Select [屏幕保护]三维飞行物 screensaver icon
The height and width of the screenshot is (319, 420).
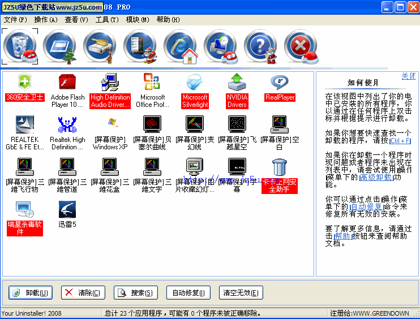coord(25,167)
